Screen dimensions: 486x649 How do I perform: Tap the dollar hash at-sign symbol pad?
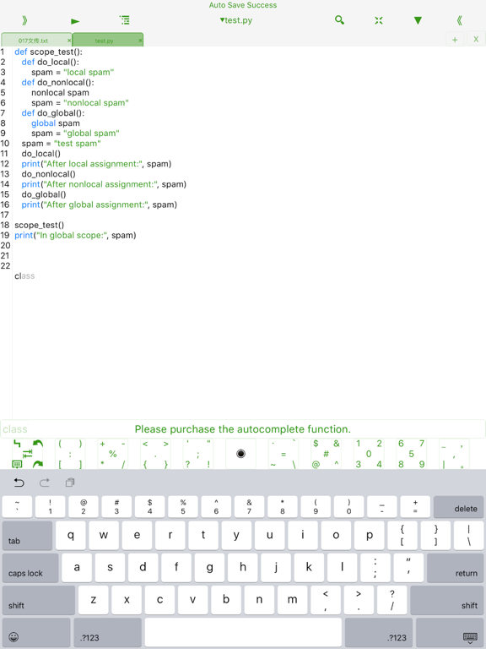tap(326, 454)
